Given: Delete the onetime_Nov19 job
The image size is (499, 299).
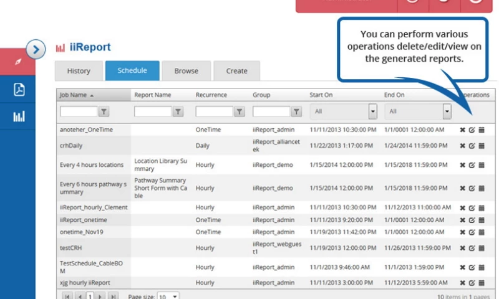Looking at the screenshot, I should coord(462,232).
